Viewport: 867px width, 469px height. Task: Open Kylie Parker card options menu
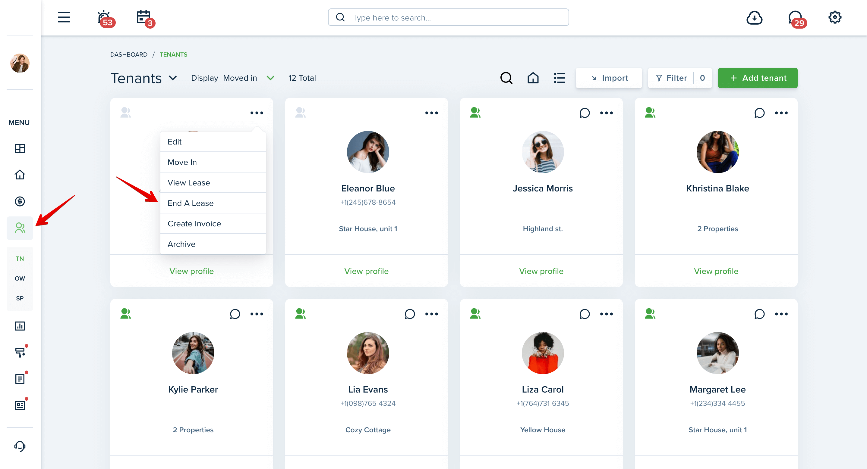(257, 314)
